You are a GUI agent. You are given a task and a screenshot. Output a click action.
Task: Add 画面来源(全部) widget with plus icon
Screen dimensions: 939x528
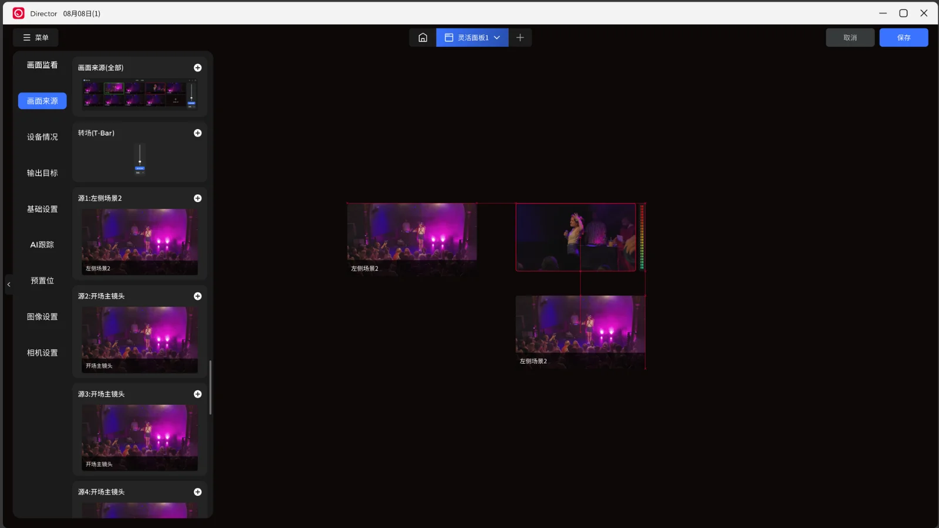pyautogui.click(x=198, y=68)
